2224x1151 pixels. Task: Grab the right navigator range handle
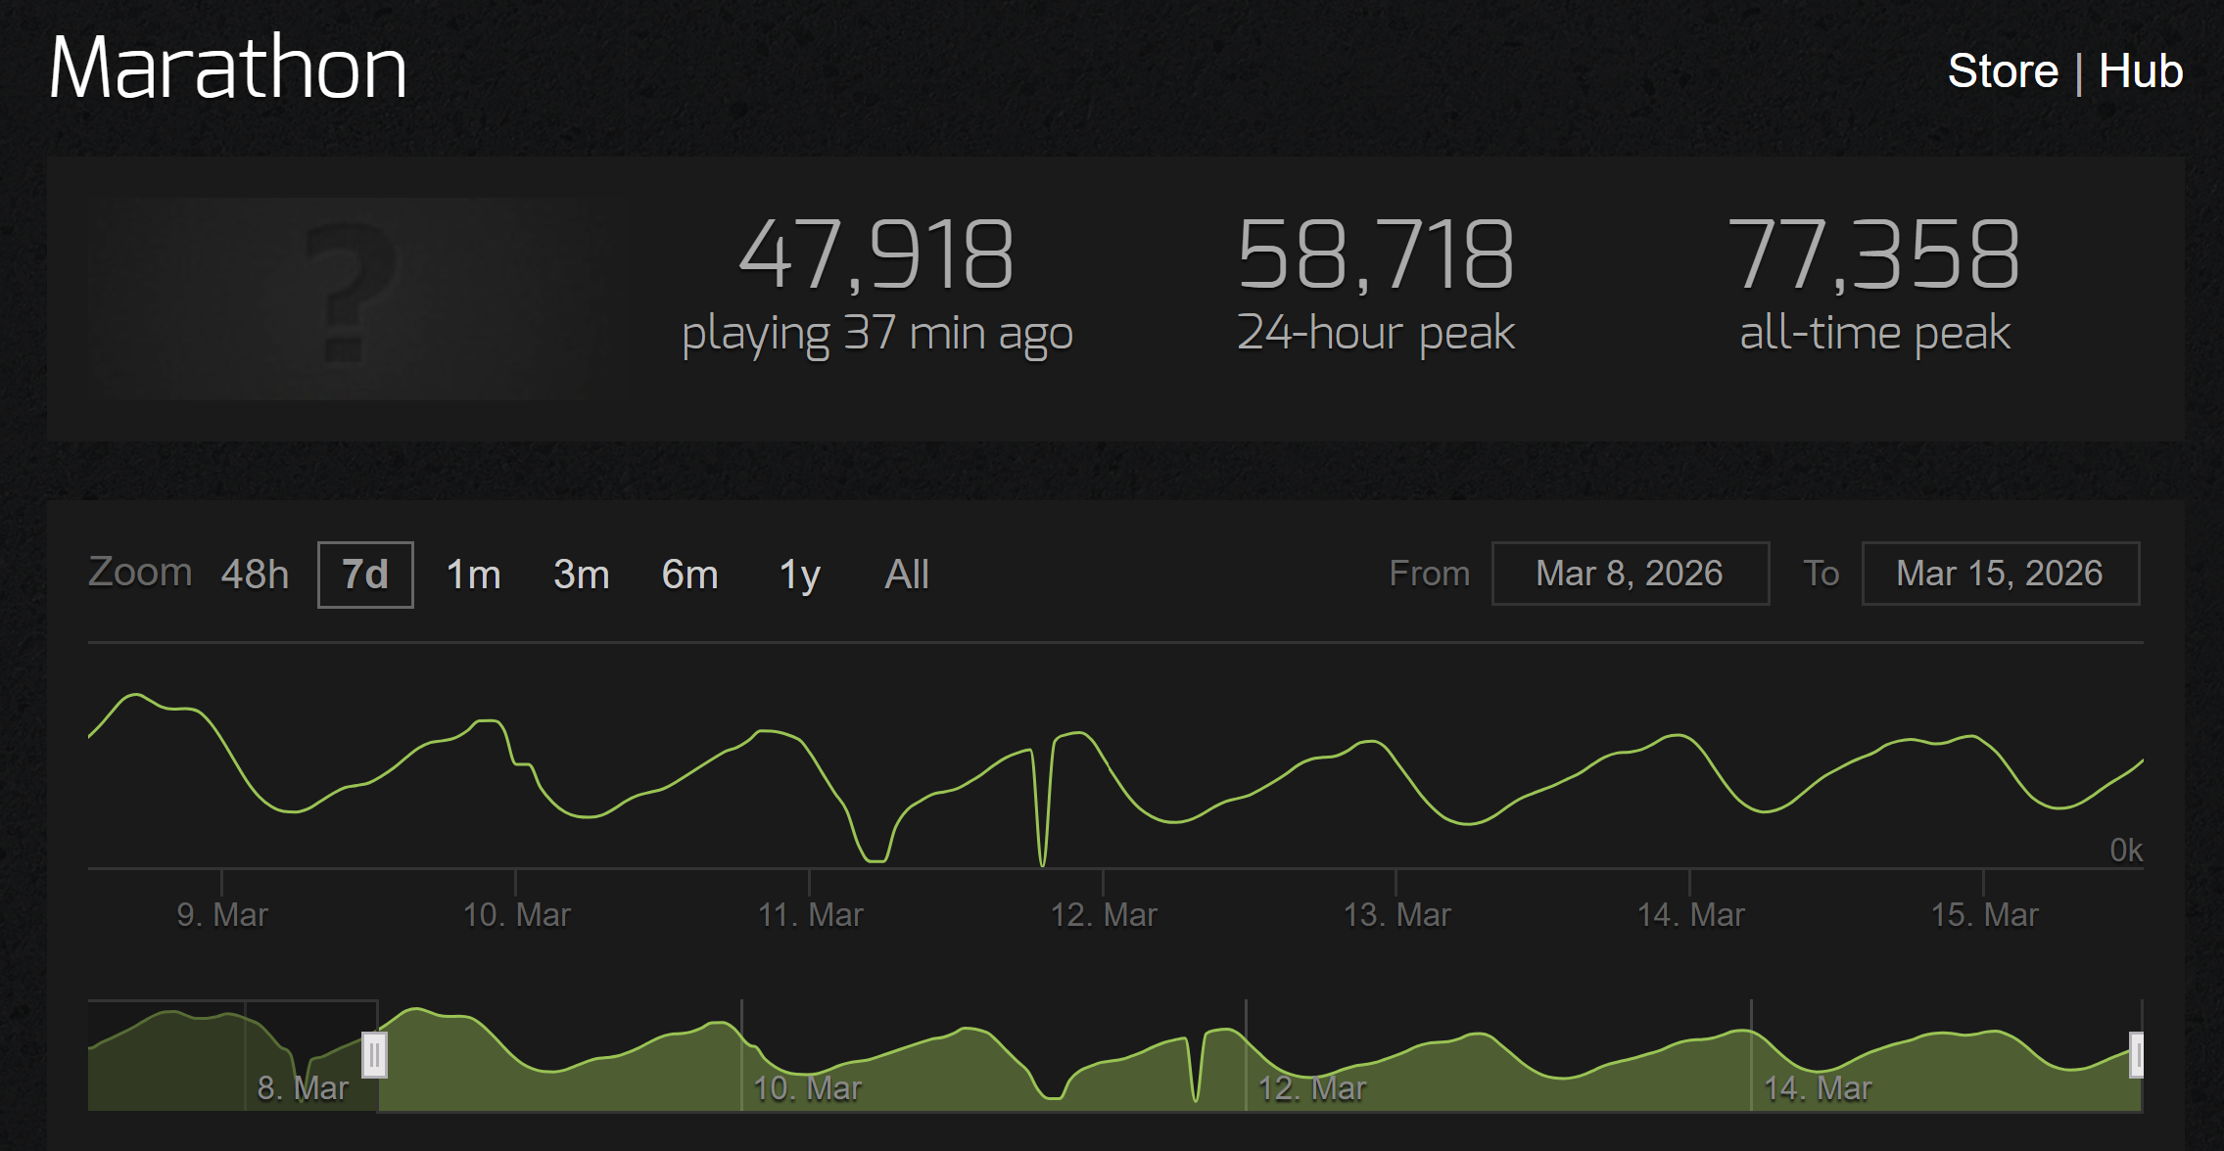(x=2137, y=1055)
